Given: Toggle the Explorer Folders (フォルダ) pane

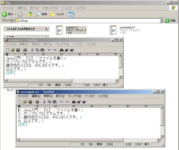Looking at the screenshot, I should pos(57,14).
